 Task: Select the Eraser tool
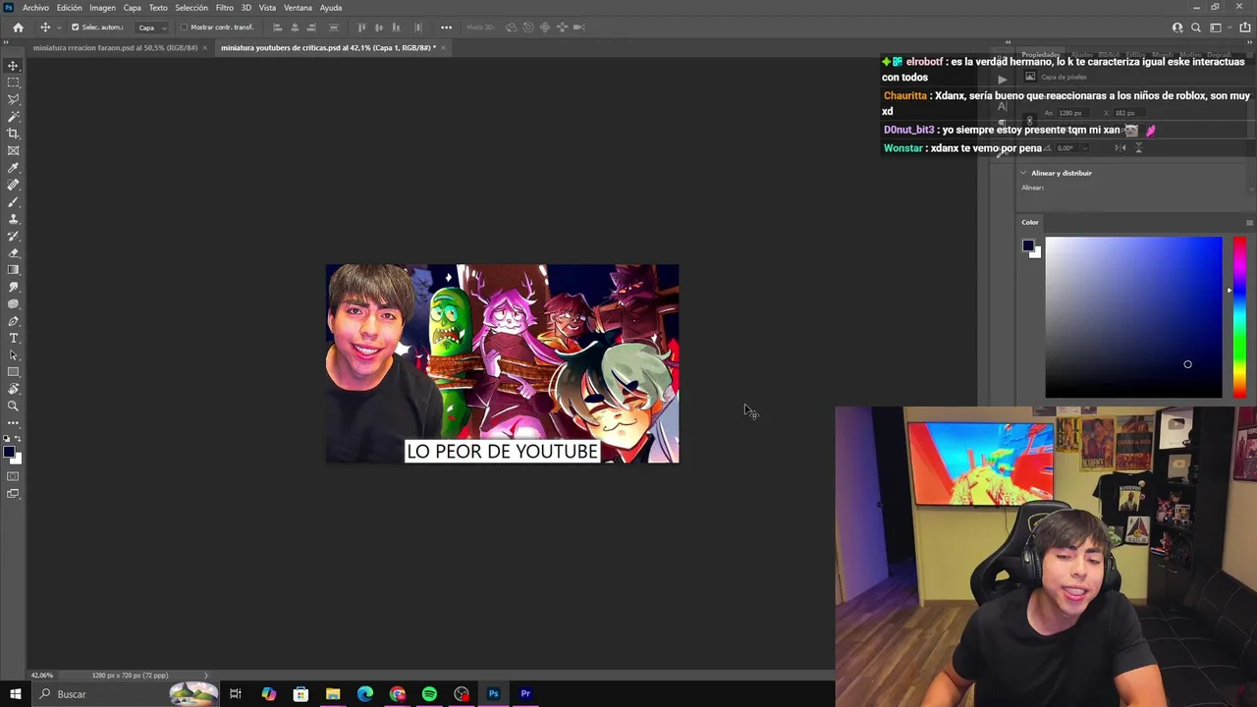(x=13, y=252)
